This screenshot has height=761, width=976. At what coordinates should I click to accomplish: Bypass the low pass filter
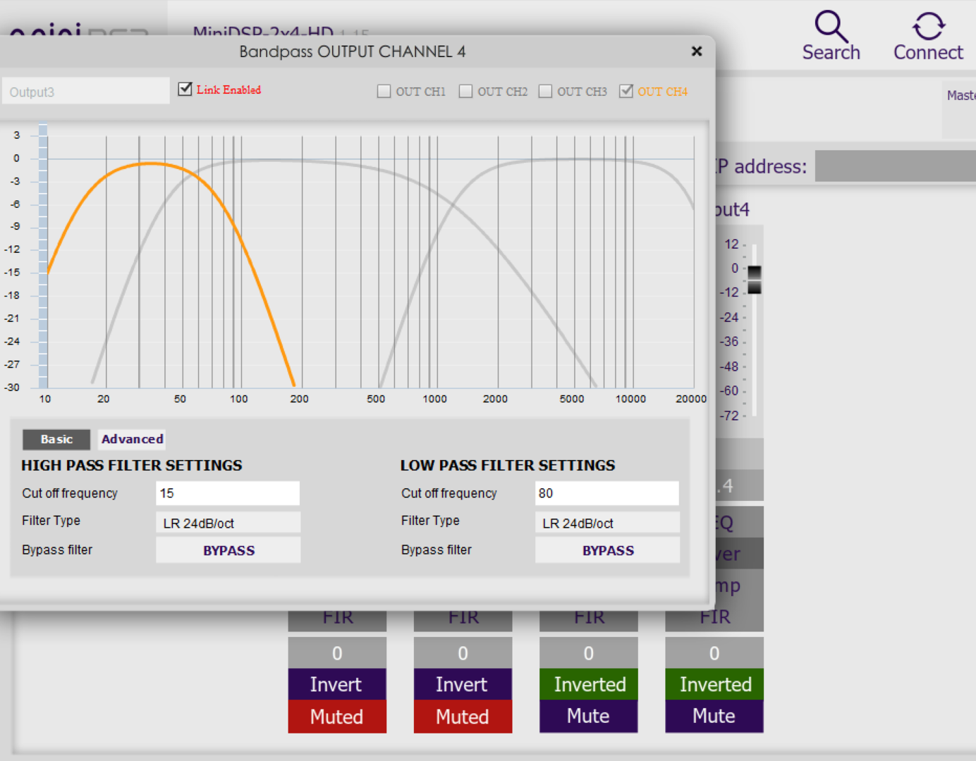coord(607,550)
